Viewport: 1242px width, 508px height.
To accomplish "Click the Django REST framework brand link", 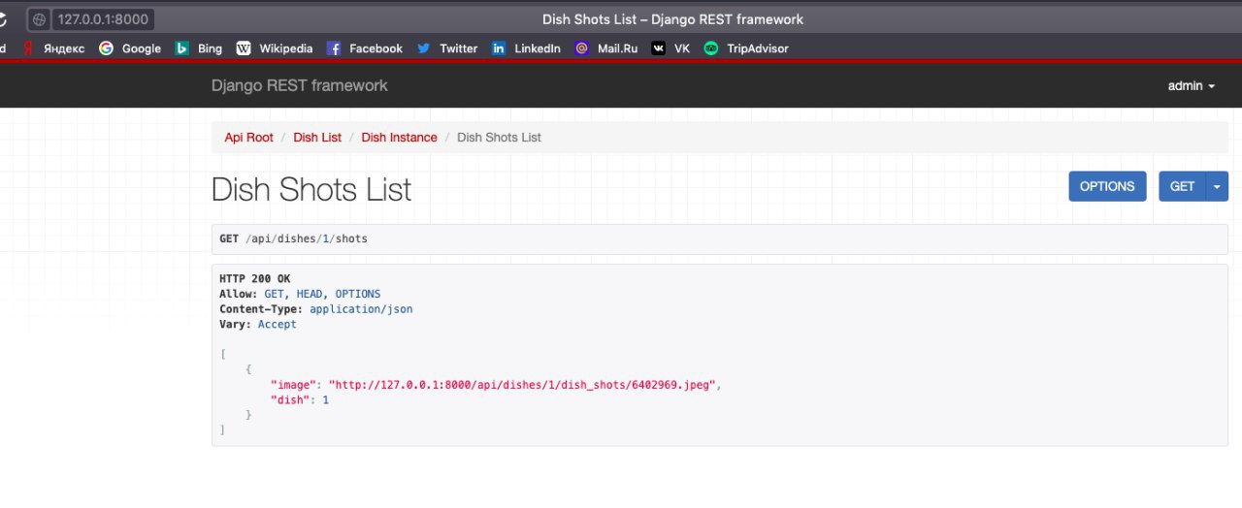I will pos(300,85).
